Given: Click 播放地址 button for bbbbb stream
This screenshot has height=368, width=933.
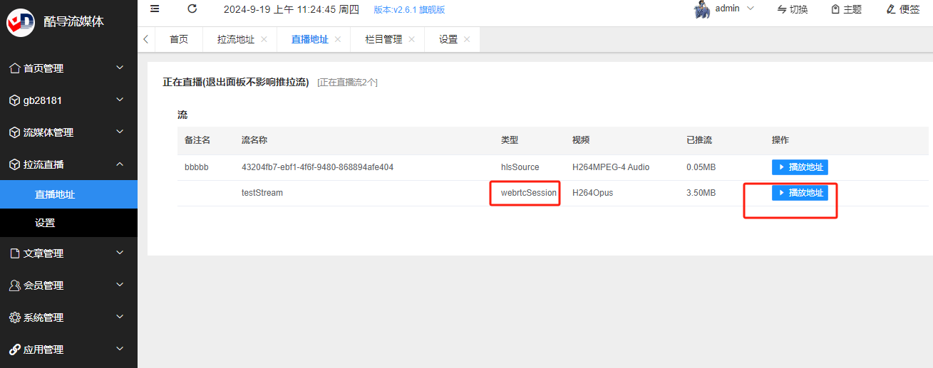Looking at the screenshot, I should point(800,167).
